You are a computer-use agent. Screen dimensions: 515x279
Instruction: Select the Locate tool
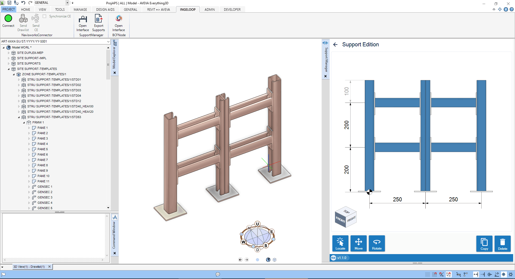point(340,243)
